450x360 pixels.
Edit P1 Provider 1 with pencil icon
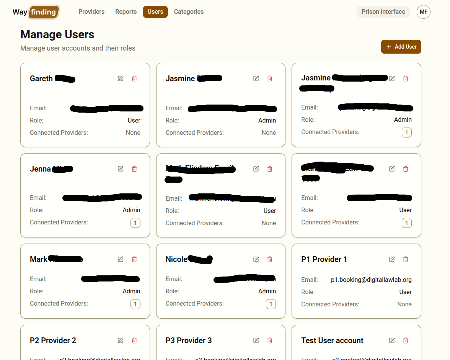(391, 259)
